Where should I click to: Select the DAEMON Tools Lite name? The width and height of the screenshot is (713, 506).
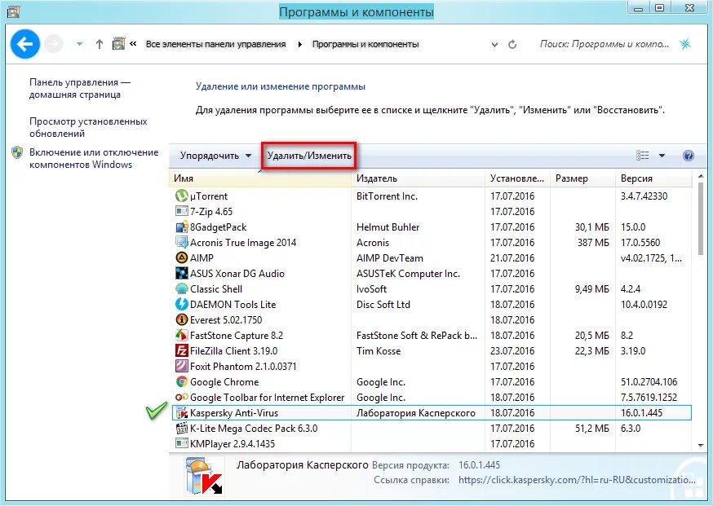pos(232,304)
